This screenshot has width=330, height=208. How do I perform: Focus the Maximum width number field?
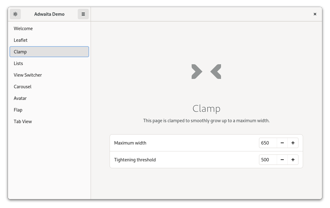tap(268, 143)
